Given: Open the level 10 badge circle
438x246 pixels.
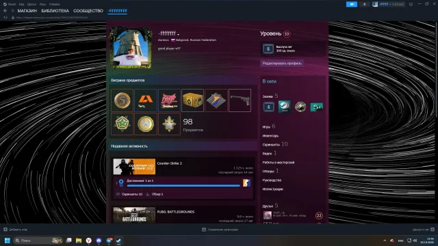Looking at the screenshot, I should [286, 34].
